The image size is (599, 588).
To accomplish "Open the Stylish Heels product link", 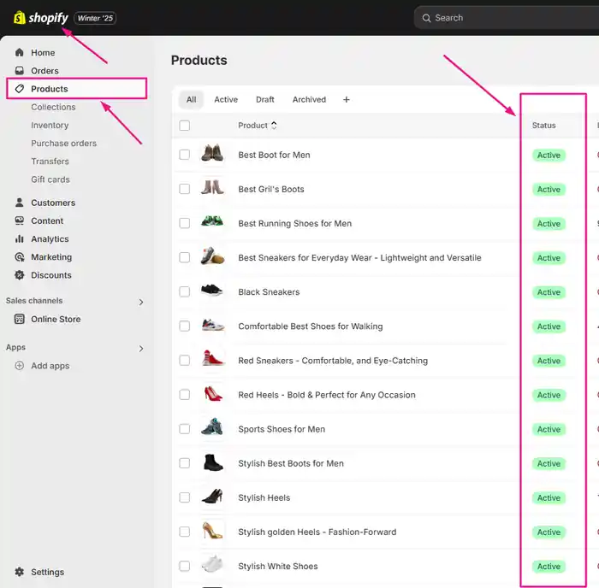I will [264, 497].
